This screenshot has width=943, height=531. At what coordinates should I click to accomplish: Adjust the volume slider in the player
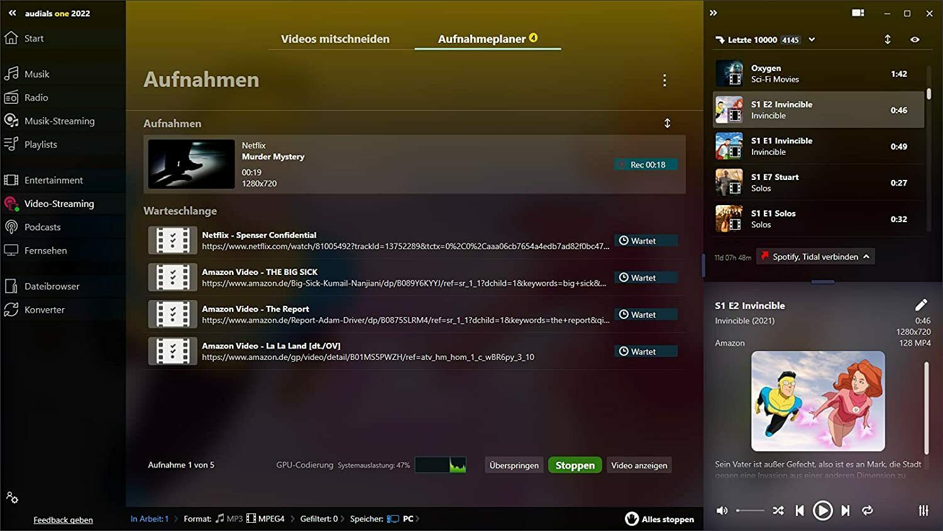pyautogui.click(x=750, y=510)
